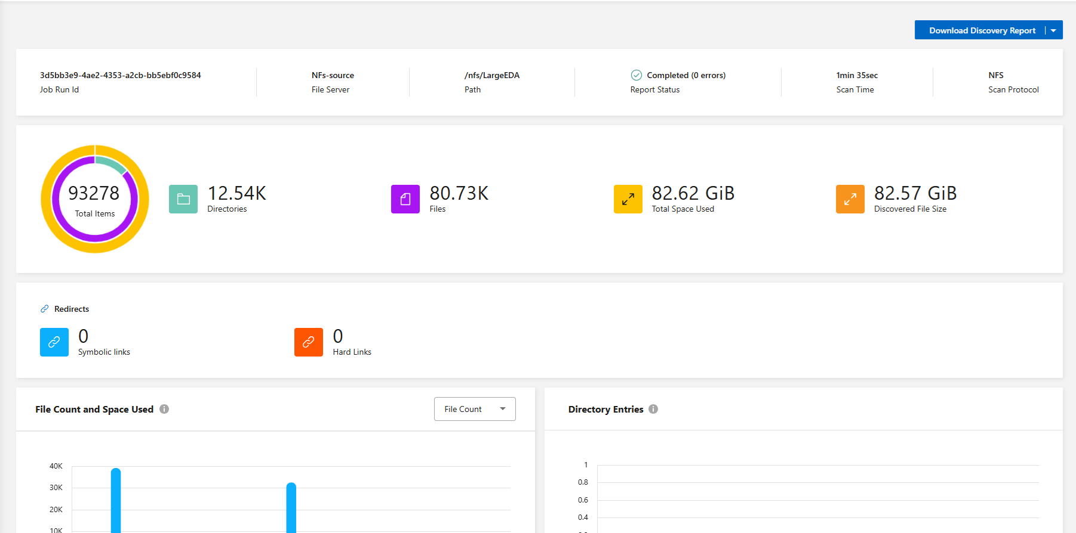Click the Symbolic links label
The image size is (1076, 533).
[x=104, y=352]
